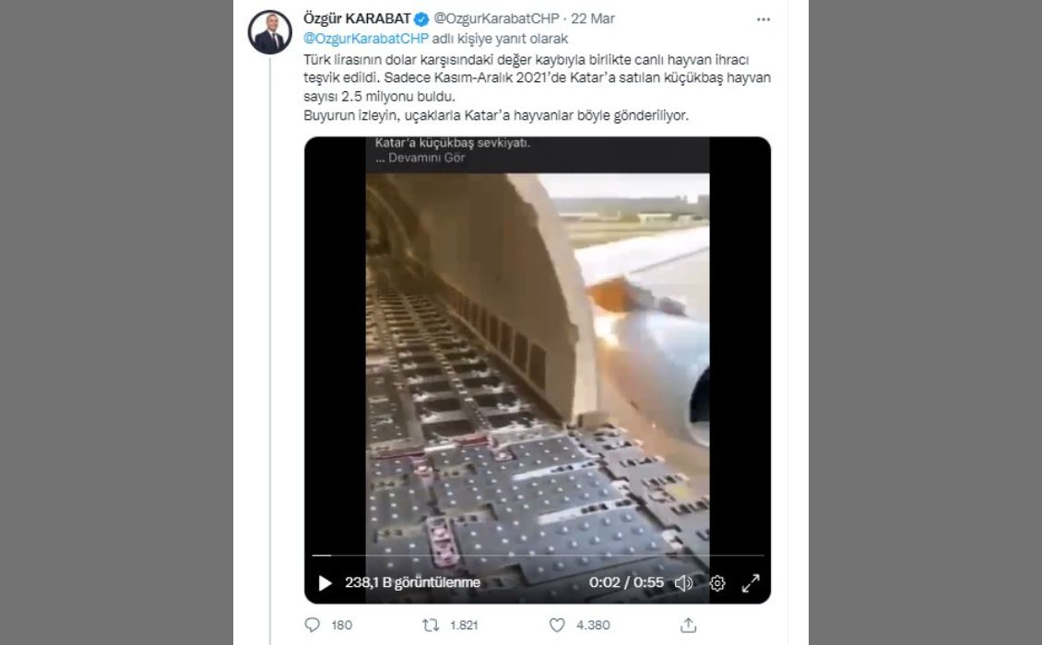Click the Özgür KARABAT display name
The width and height of the screenshot is (1042, 645).
[x=357, y=18]
